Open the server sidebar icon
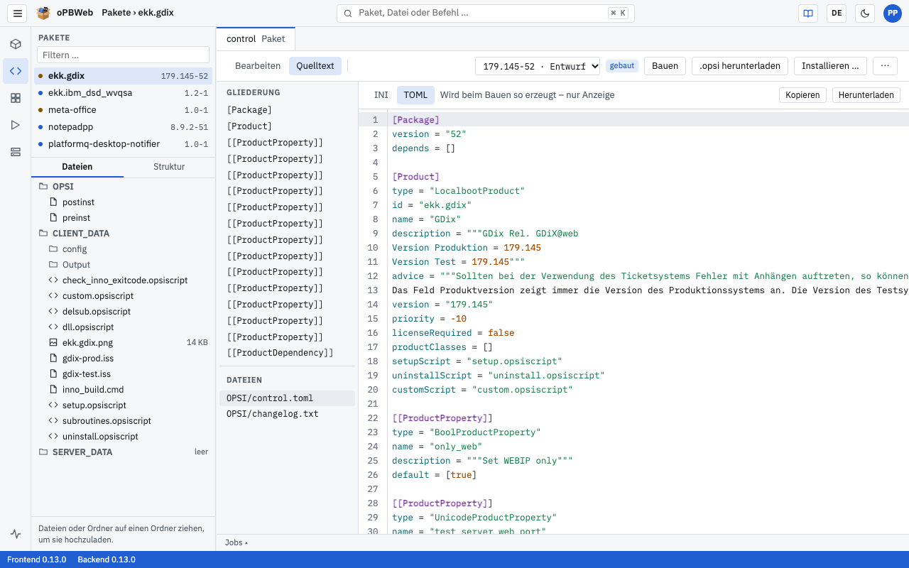 16,152
